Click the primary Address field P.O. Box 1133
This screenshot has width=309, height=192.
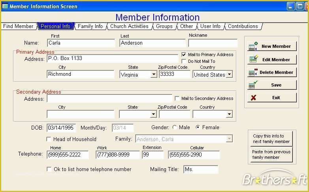pos(113,58)
